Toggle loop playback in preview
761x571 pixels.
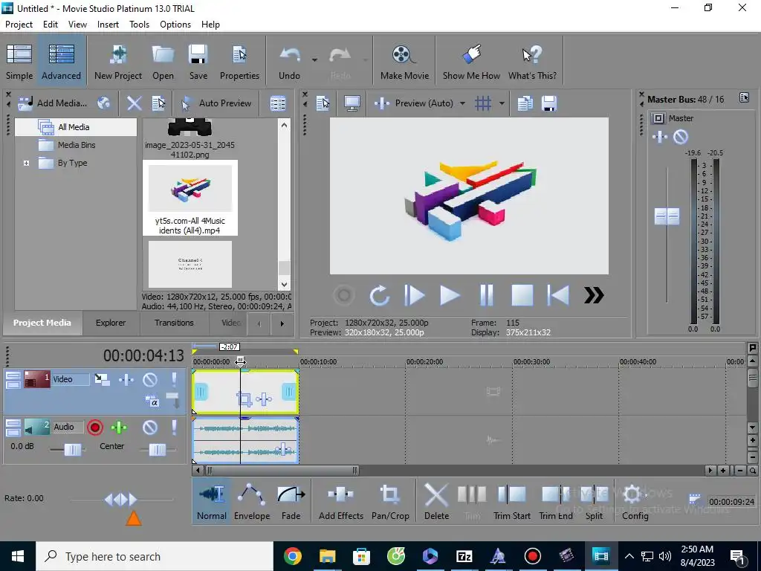point(379,295)
